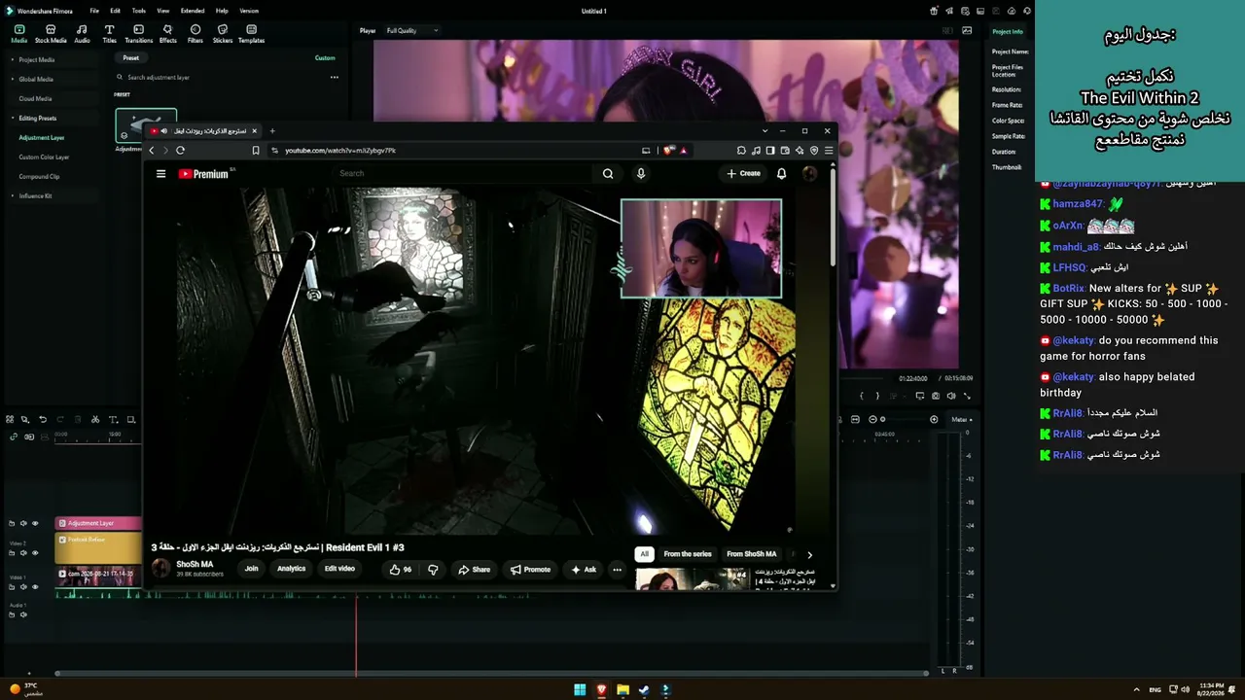Show more YouTube filter chips arrow
Screen dimensions: 1245x700
tap(809, 555)
